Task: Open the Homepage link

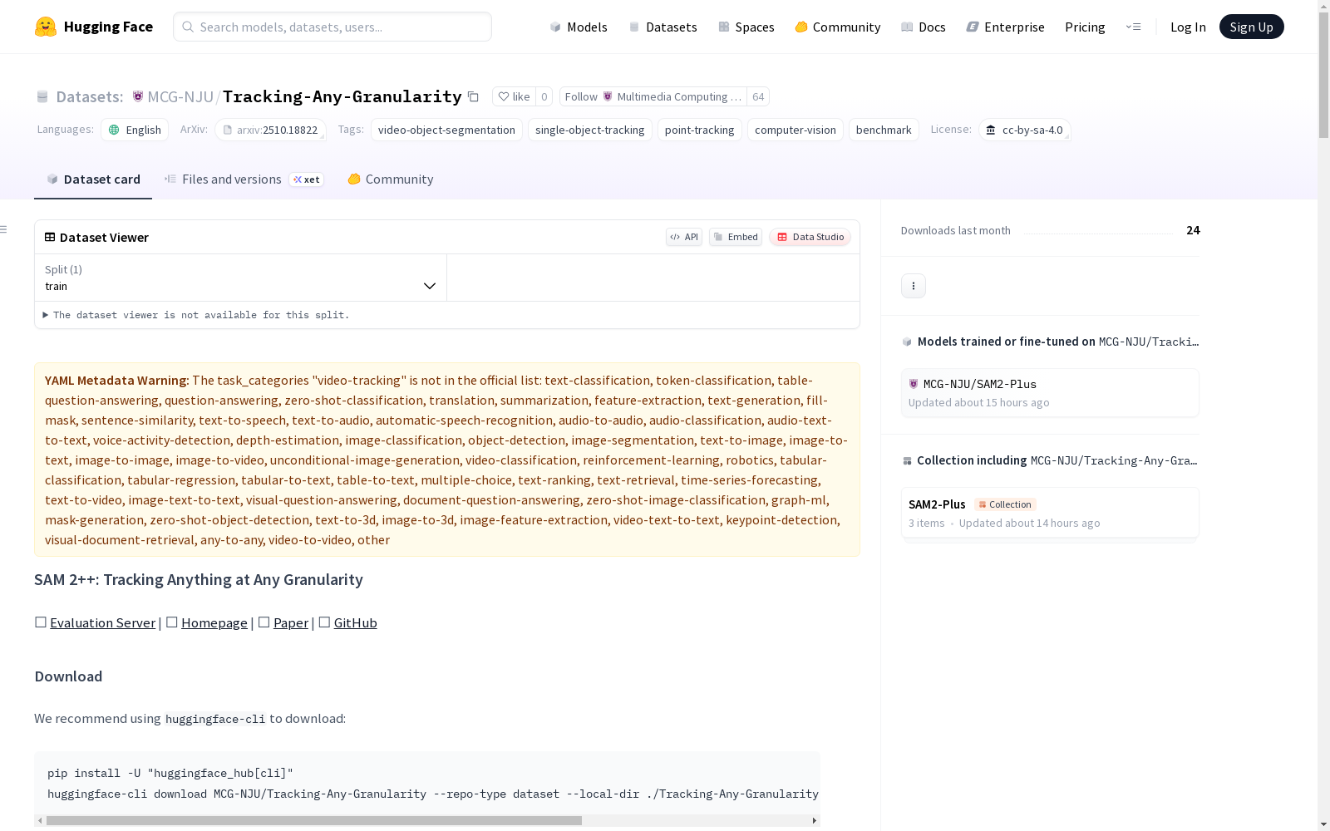Action: click(x=214, y=622)
